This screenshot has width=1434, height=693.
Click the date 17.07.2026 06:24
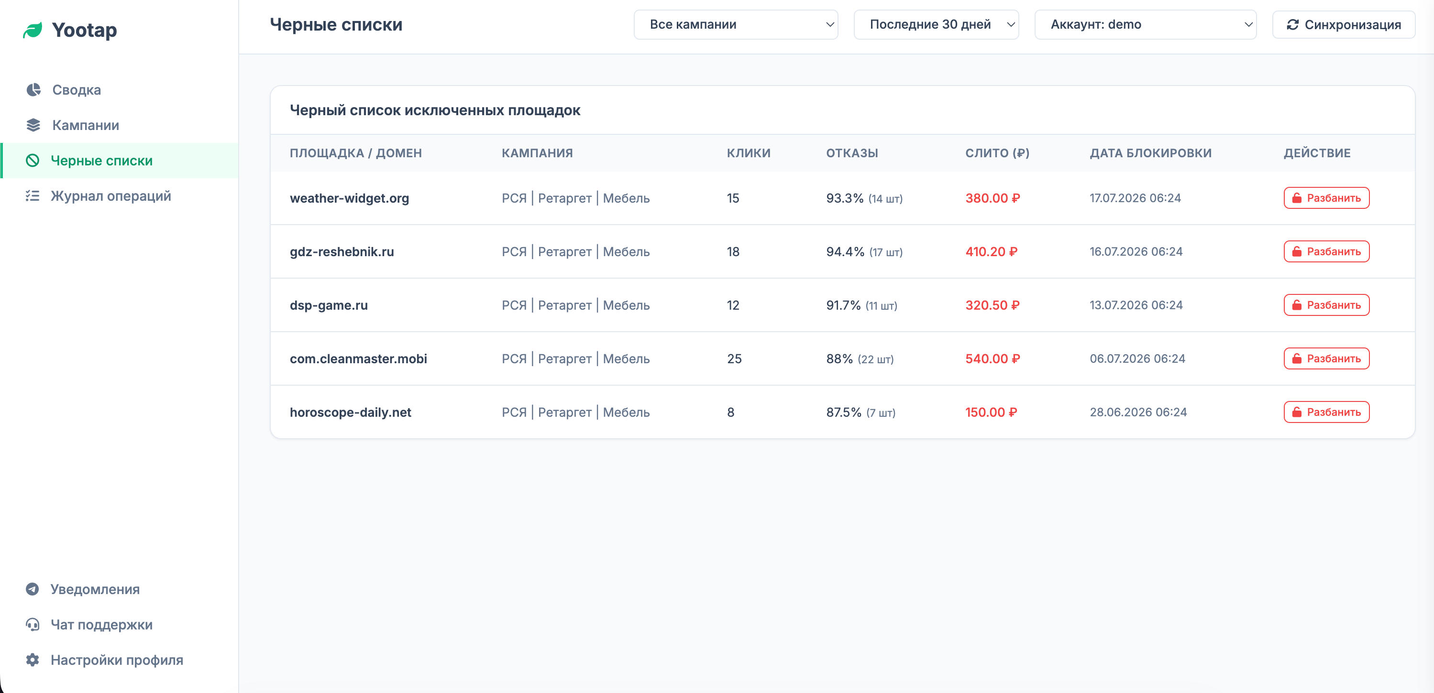(1135, 198)
